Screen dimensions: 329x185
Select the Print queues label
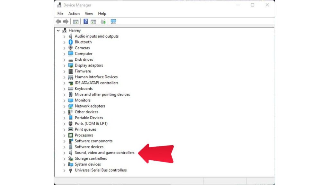(x=85, y=129)
